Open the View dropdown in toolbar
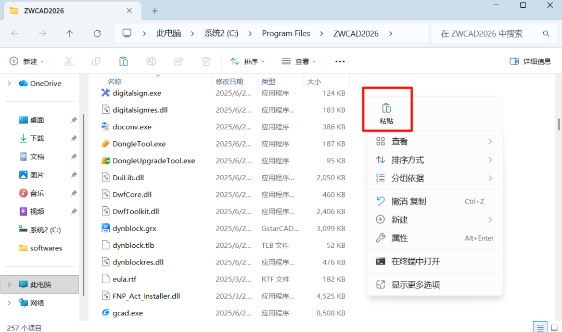 (x=299, y=61)
